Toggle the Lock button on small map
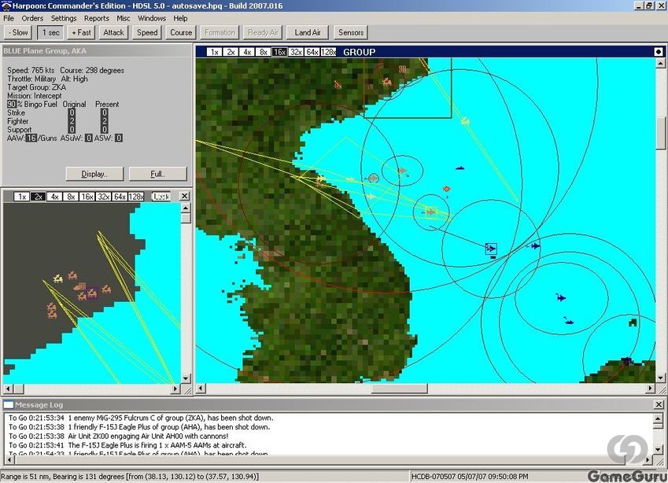Image resolution: width=668 pixels, height=483 pixels. 161,197
